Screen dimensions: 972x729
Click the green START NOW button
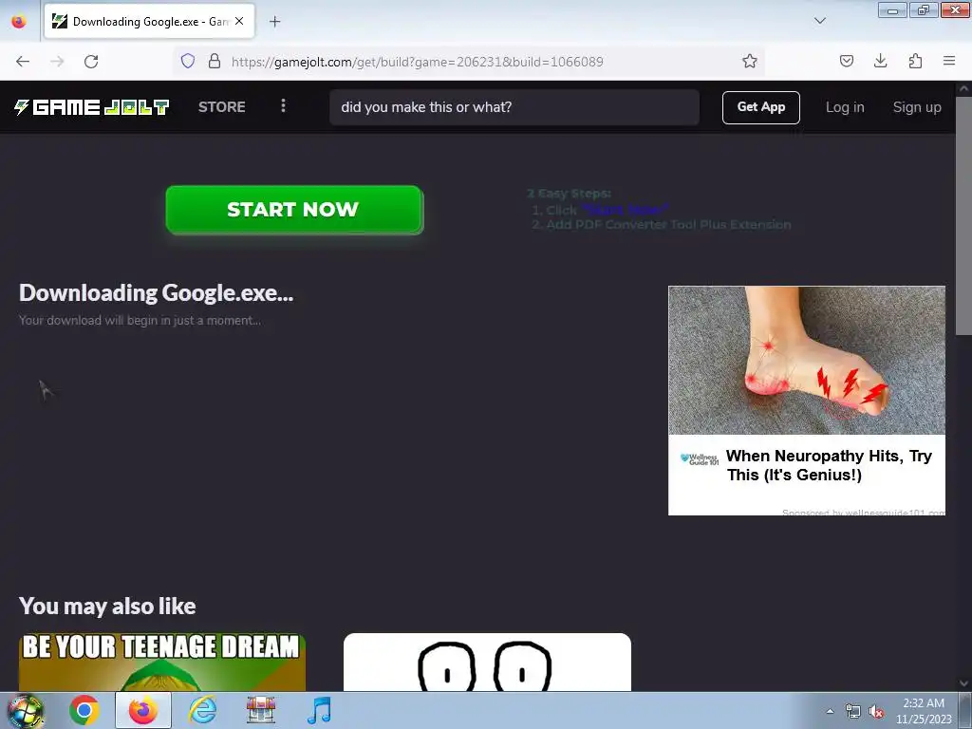(294, 210)
